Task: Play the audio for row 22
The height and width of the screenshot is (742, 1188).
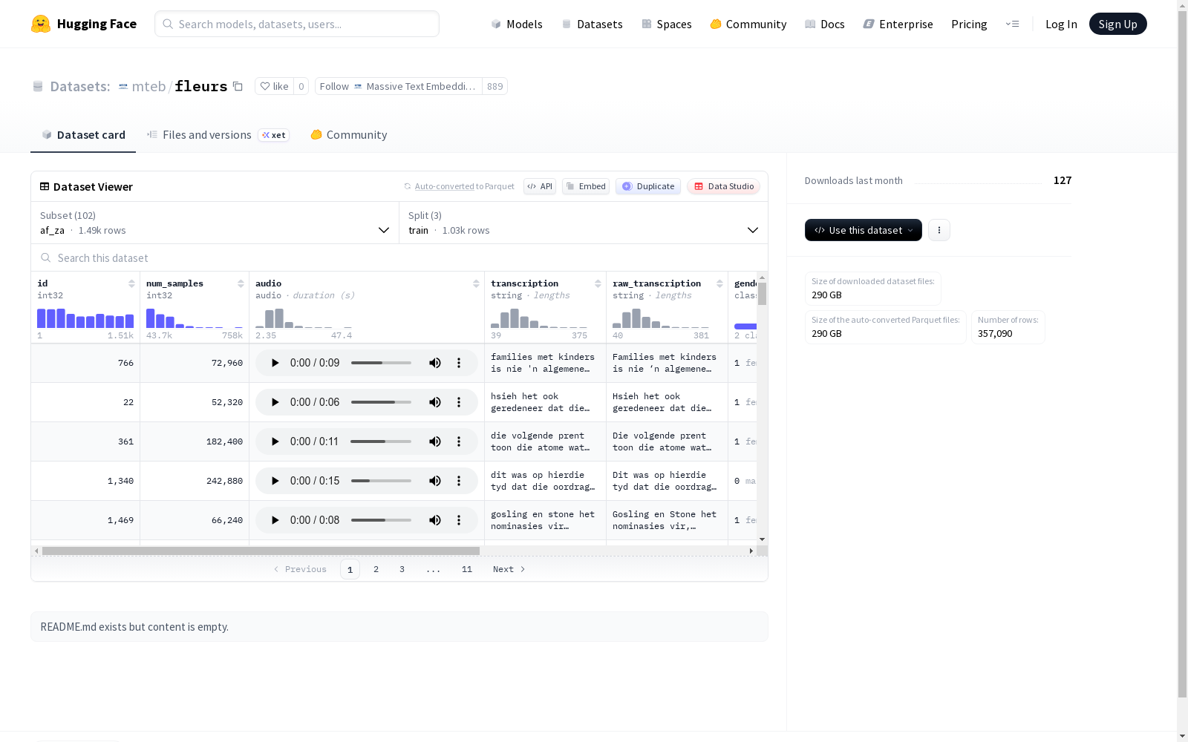Action: click(x=275, y=402)
